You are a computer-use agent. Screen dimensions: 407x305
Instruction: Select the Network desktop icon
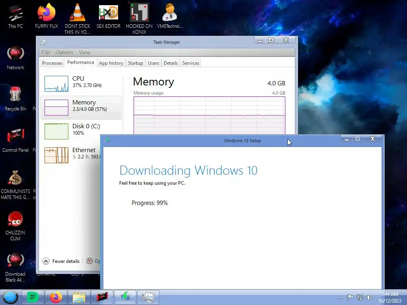click(x=16, y=58)
